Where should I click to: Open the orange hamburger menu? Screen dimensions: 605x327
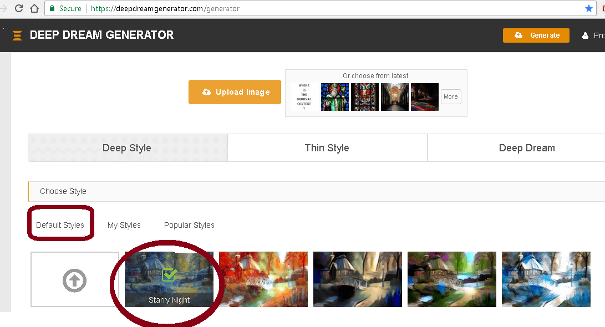tap(17, 35)
